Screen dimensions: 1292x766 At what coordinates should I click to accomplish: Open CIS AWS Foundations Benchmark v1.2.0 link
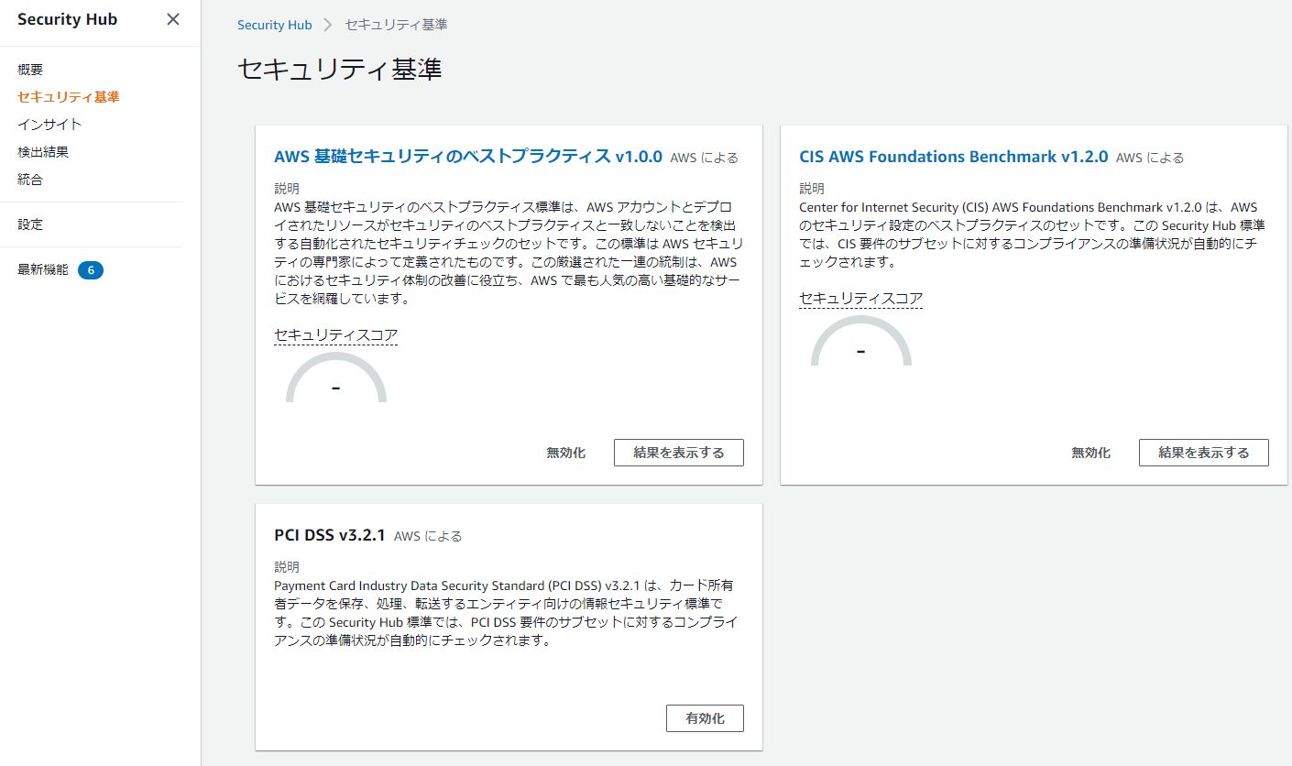954,157
